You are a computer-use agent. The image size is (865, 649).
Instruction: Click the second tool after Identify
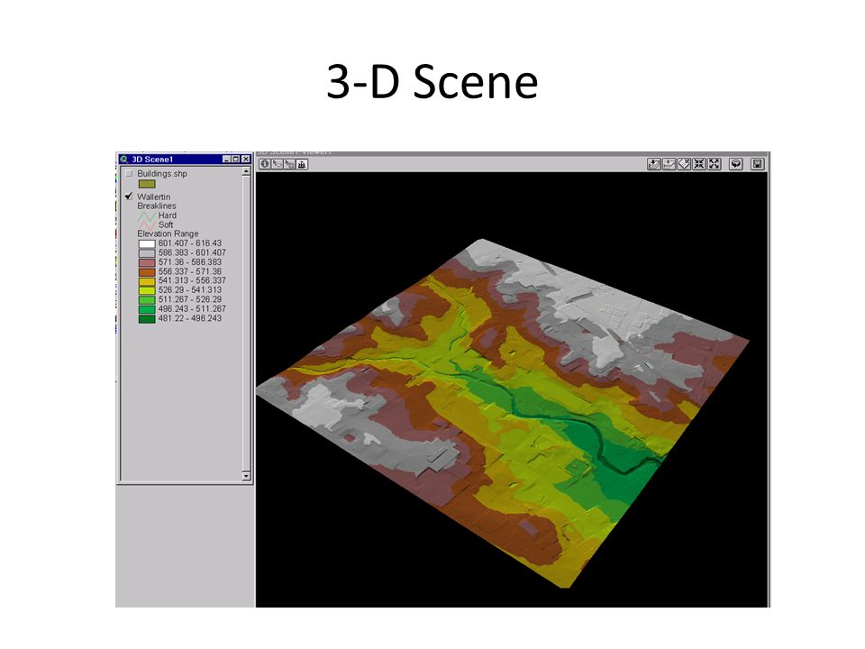[289, 164]
